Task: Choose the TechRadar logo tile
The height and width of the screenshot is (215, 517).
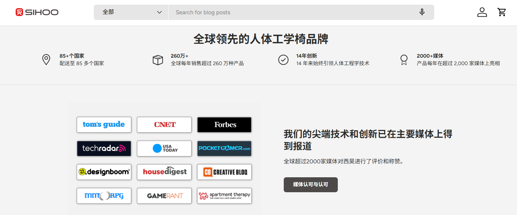Action: tap(104, 148)
